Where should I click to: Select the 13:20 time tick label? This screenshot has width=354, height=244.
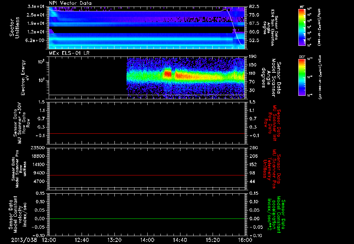click(114, 240)
